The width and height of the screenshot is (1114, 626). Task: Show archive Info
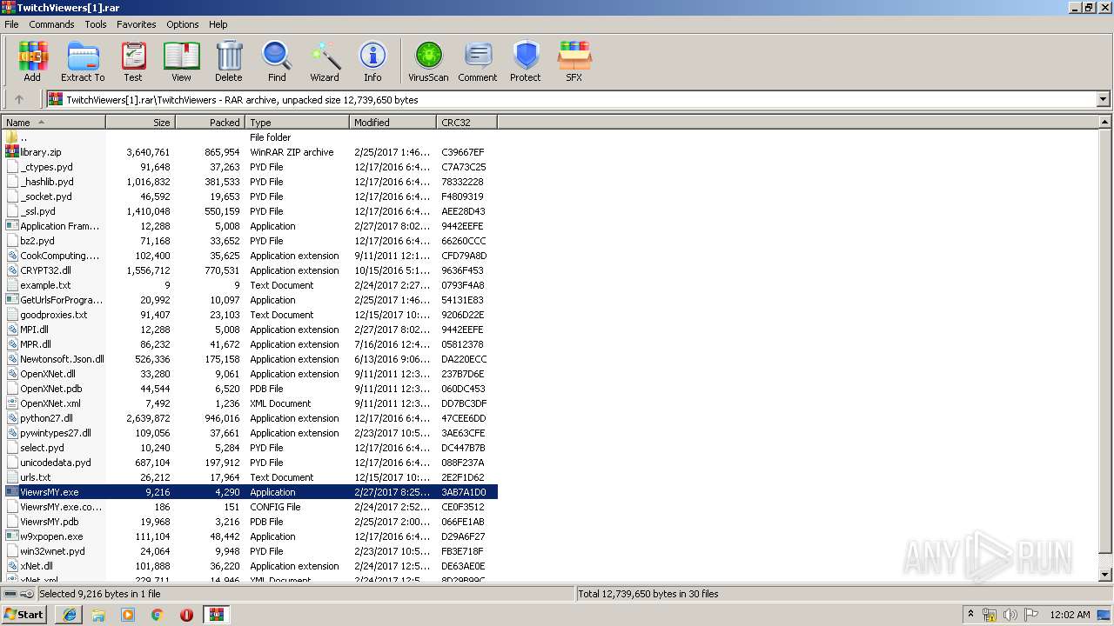[372, 62]
